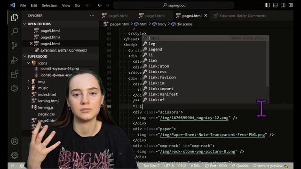Image resolution: width=301 pixels, height=169 pixels.
Task: Switch to the page5.html tab
Action: (115, 15)
